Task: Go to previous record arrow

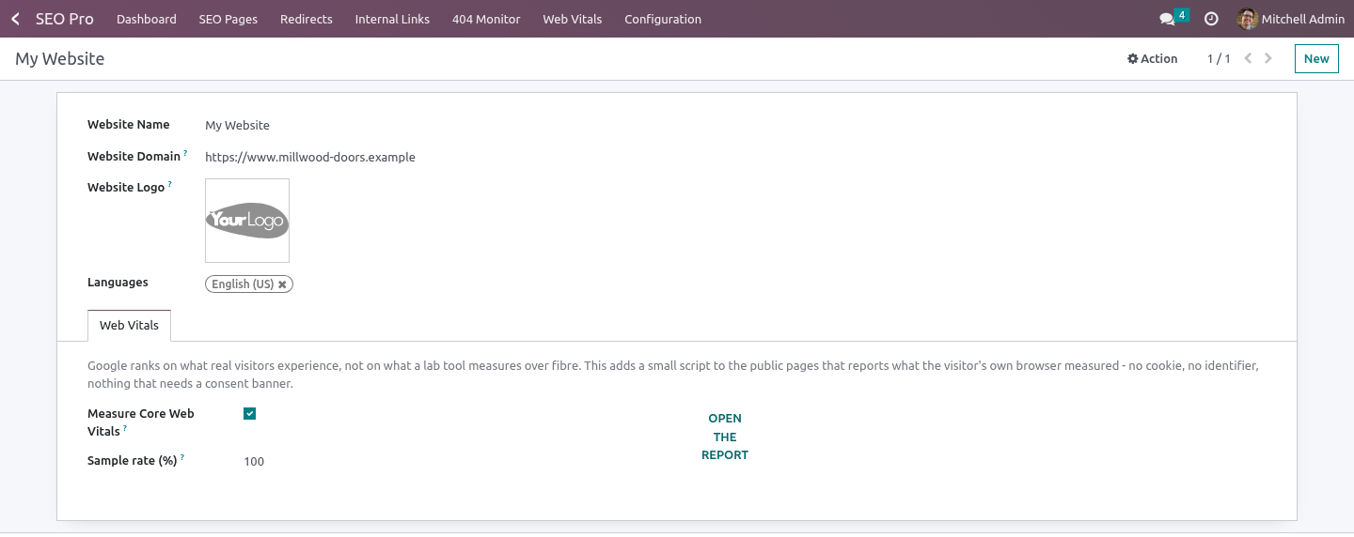Action: (x=1248, y=58)
